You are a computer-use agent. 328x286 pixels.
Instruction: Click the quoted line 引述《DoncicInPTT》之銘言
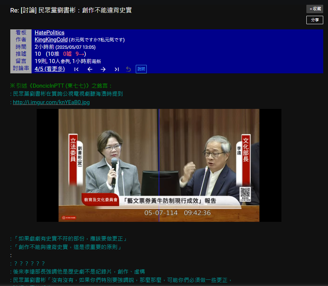[61, 86]
